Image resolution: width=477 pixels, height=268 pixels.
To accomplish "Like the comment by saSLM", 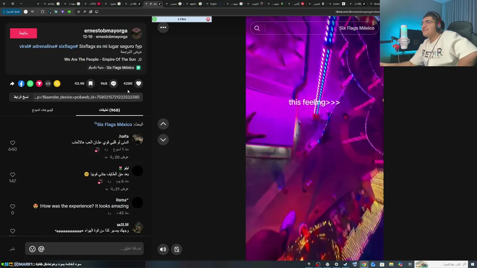I will pos(13,231).
